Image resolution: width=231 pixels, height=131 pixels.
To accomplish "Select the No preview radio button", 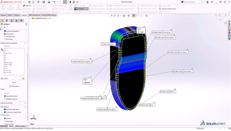I will tap(5, 39).
